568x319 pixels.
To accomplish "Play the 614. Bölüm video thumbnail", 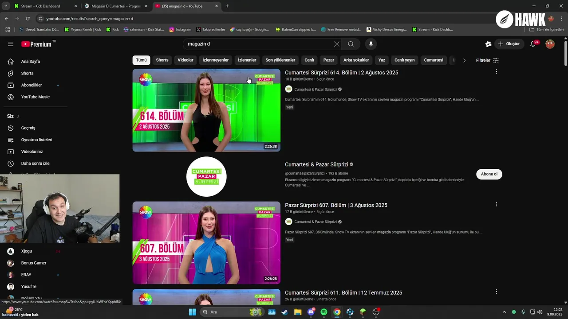I will [206, 110].
